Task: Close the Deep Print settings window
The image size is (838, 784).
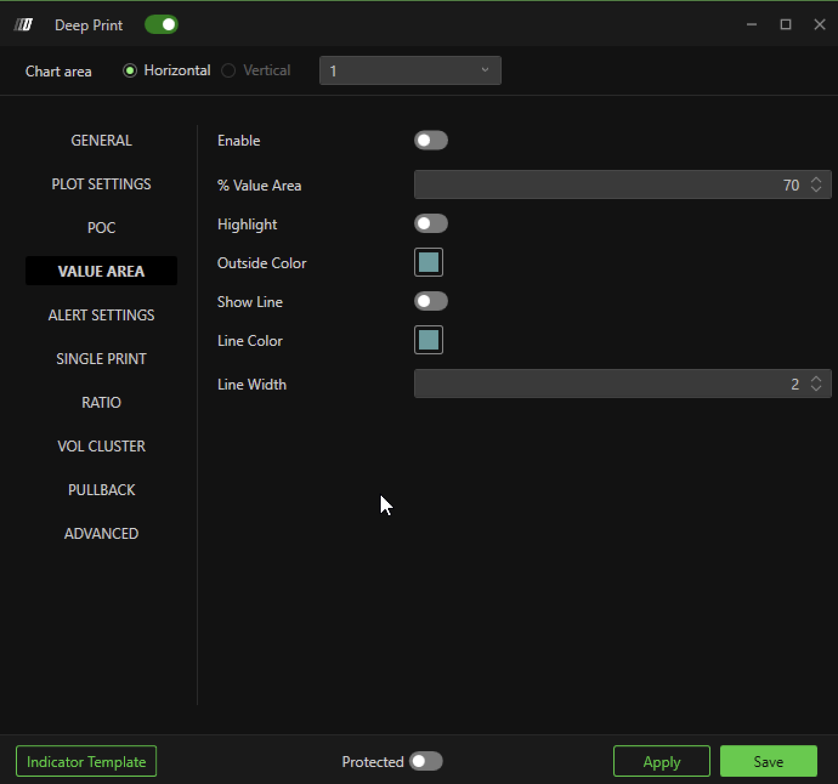Action: point(819,24)
